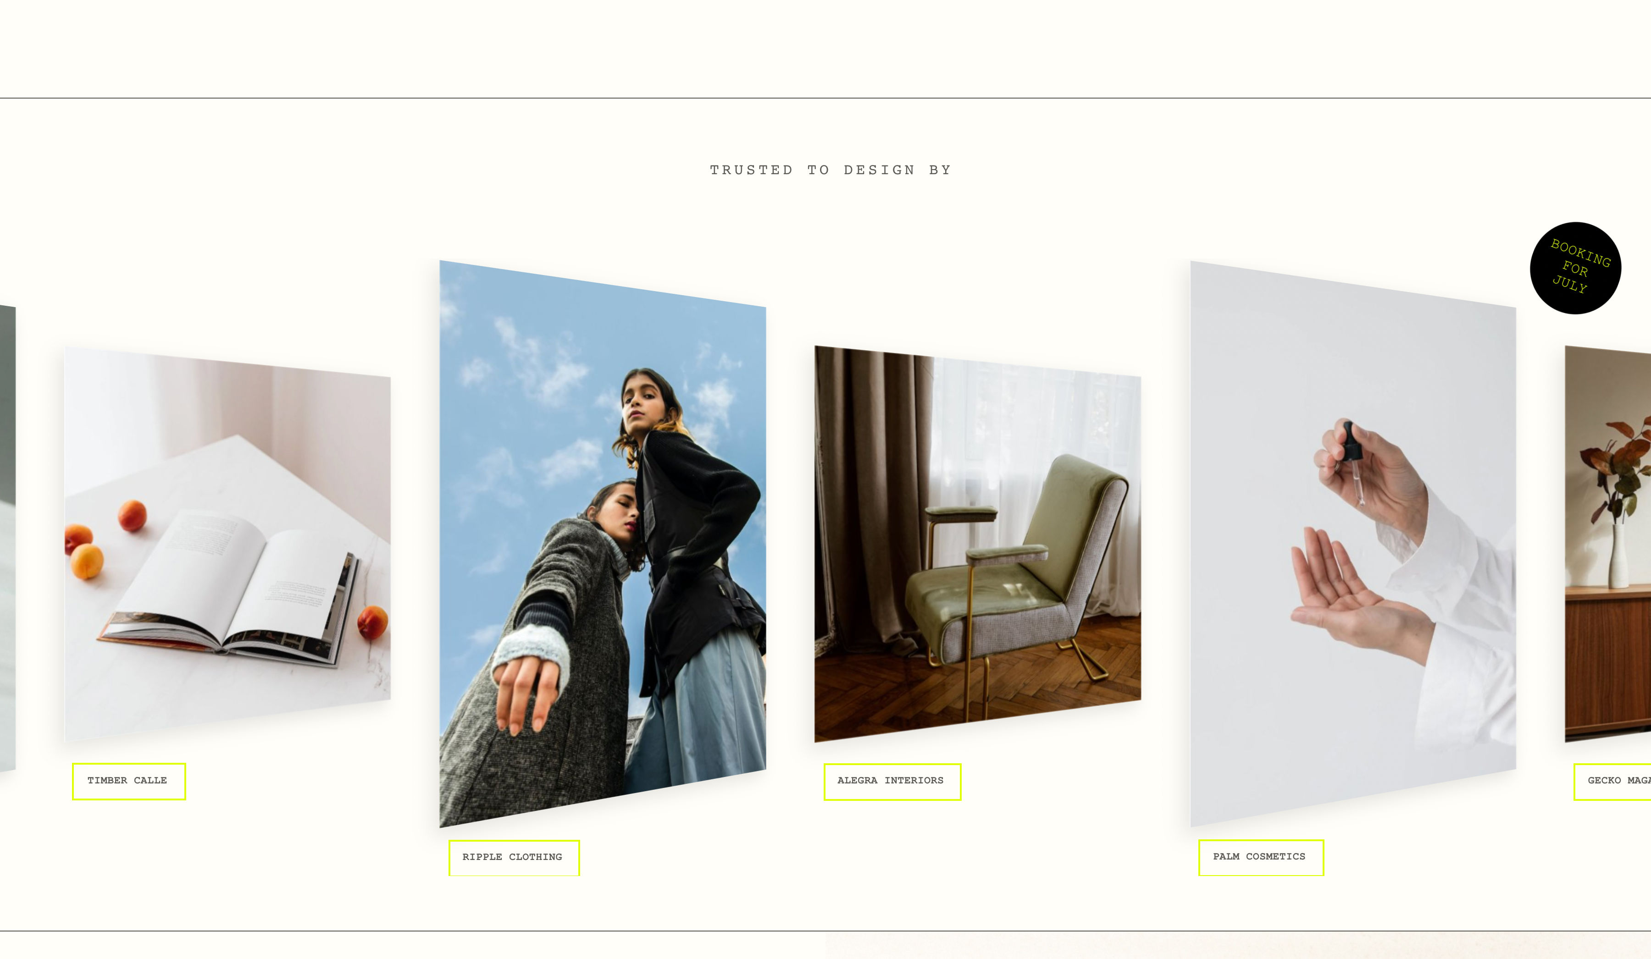Open the armchair photo above Alegra Interiors
Screen dimensions: 1651x959
pos(977,544)
